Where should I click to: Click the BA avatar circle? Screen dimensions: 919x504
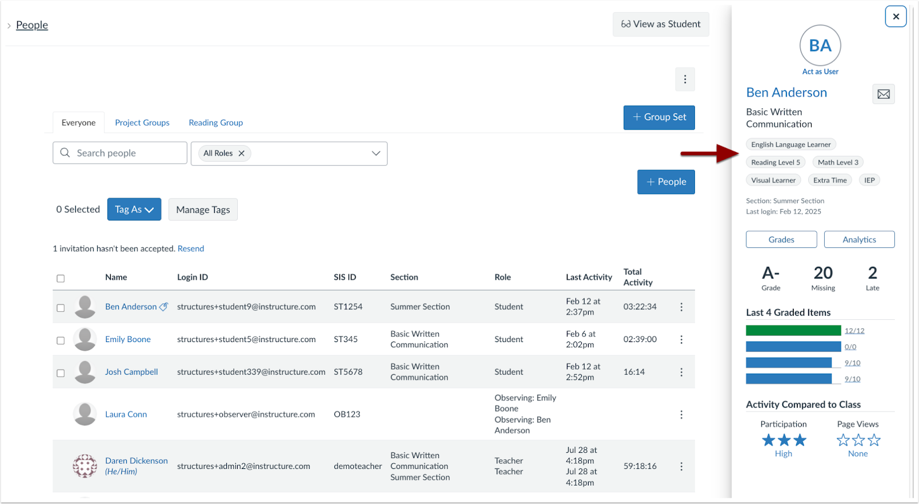(820, 45)
